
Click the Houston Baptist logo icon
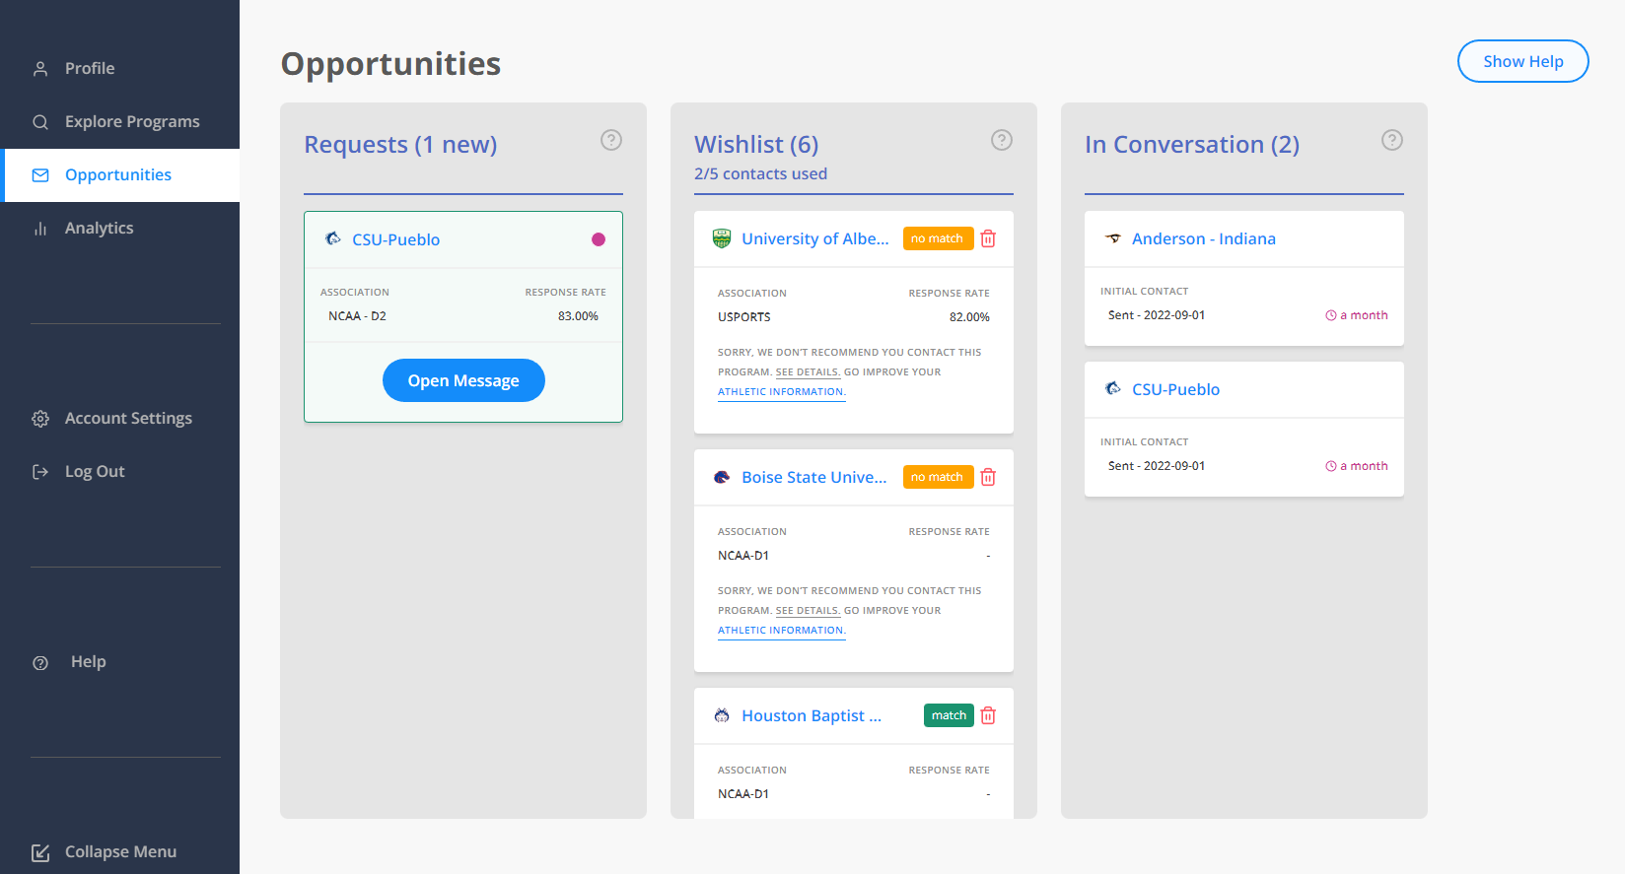coord(722,715)
